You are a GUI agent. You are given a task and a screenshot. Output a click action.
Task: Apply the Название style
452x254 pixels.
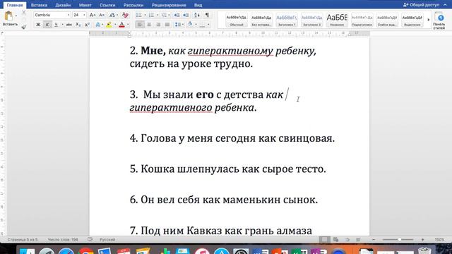point(337,20)
